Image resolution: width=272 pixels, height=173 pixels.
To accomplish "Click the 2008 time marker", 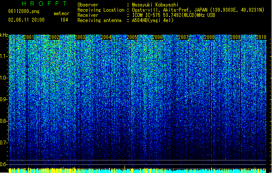I will click(x=209, y=37).
